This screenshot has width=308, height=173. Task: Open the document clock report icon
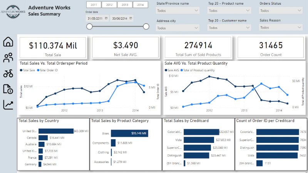coord(8,89)
